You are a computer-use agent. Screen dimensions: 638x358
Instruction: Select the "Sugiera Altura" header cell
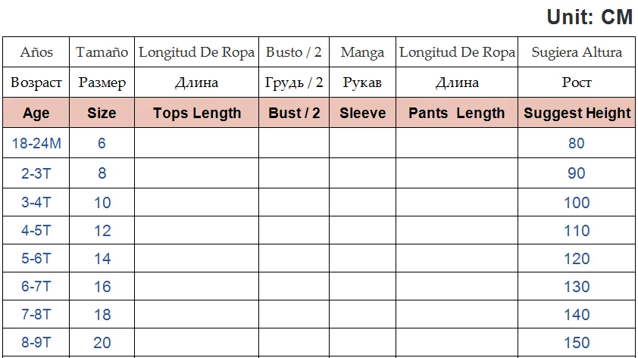pyautogui.click(x=577, y=52)
